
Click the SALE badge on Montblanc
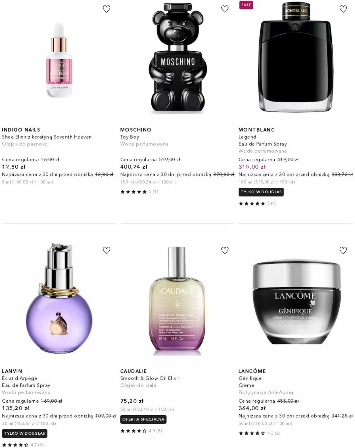(x=246, y=5)
